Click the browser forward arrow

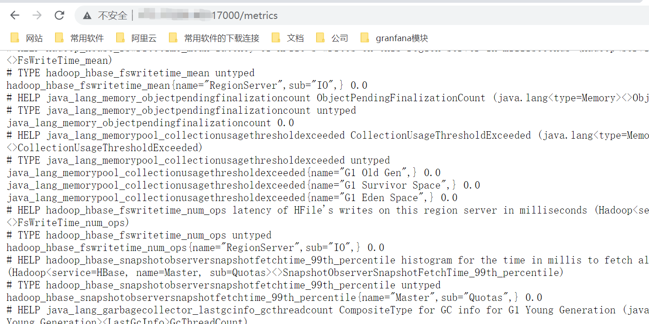(37, 15)
